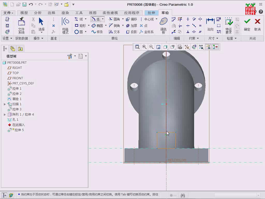This screenshot has width=265, height=199.
Task: Click the Normal dimension tool
Action: coord(210,25)
